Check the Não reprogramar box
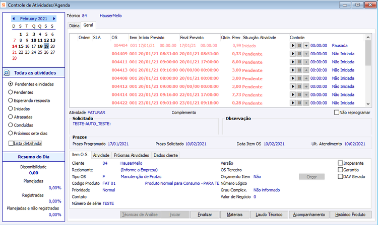Image resolution: width=378 pixels, height=225 pixels. (337, 113)
